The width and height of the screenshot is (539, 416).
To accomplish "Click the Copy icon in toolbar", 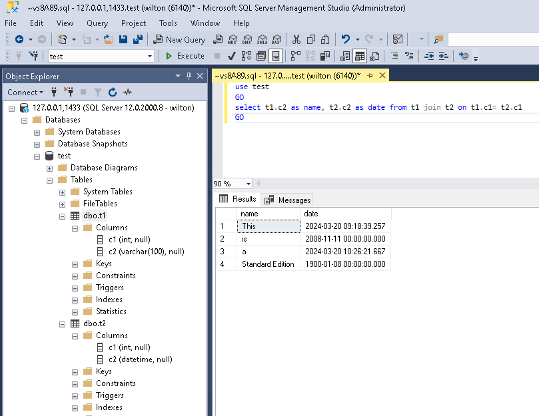I will click(310, 39).
